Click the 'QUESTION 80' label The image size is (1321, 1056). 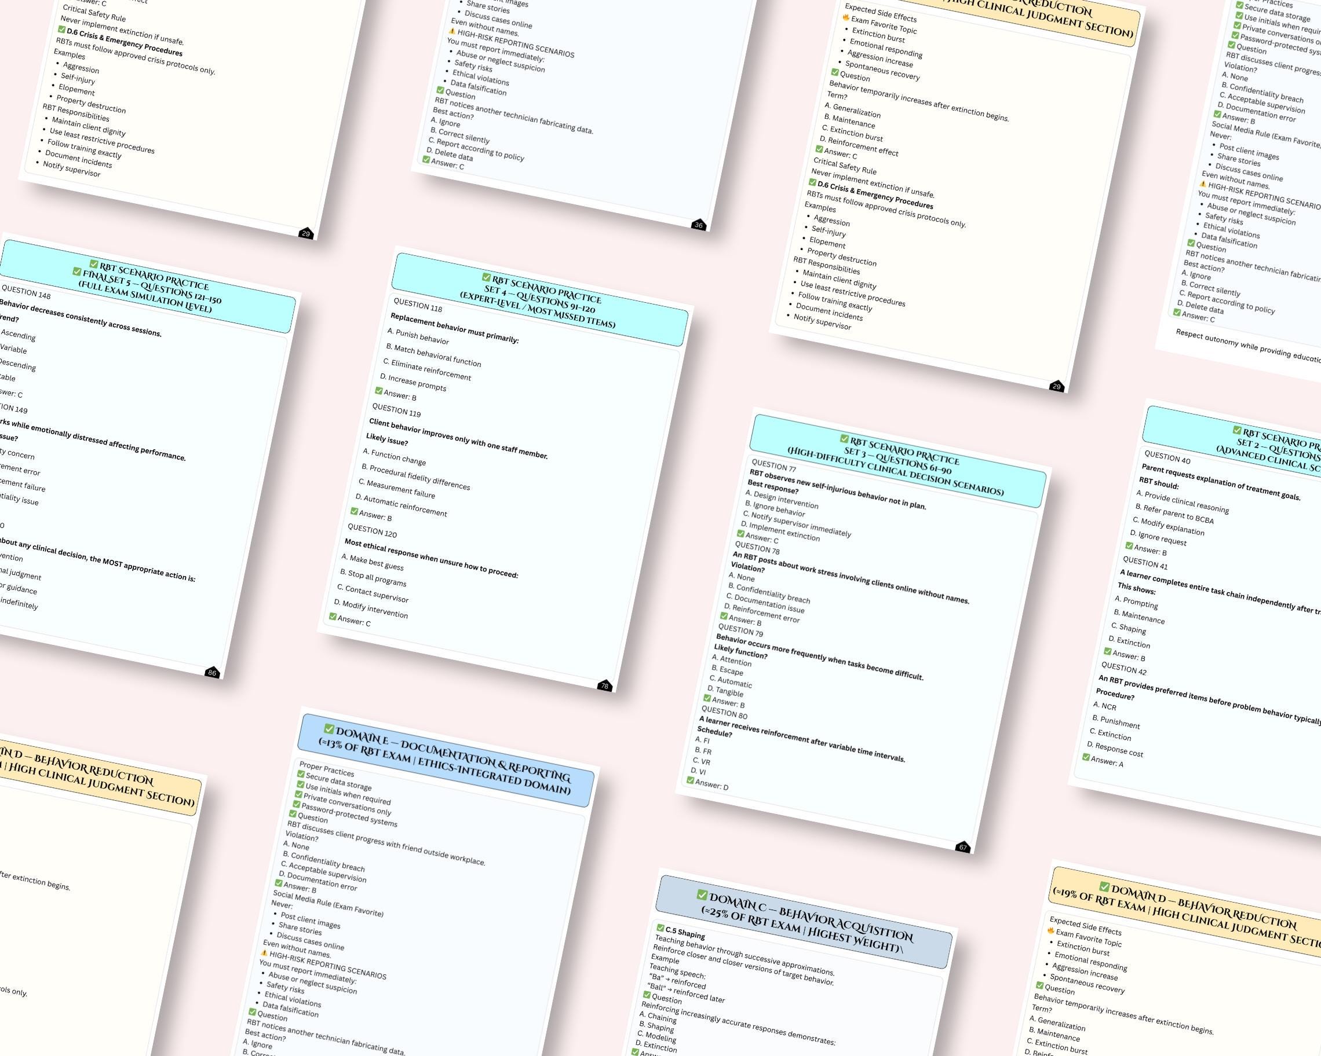coord(724,712)
